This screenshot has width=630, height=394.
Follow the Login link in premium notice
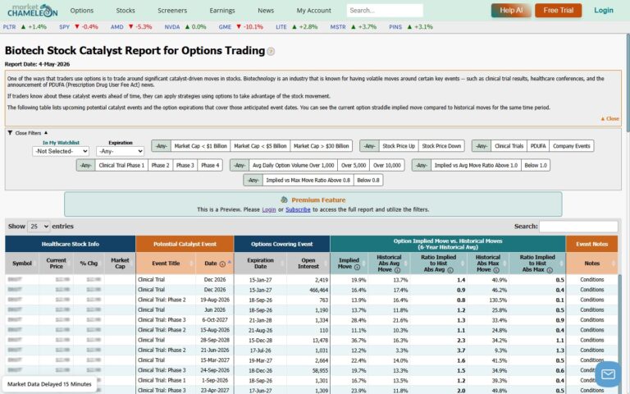(269, 209)
